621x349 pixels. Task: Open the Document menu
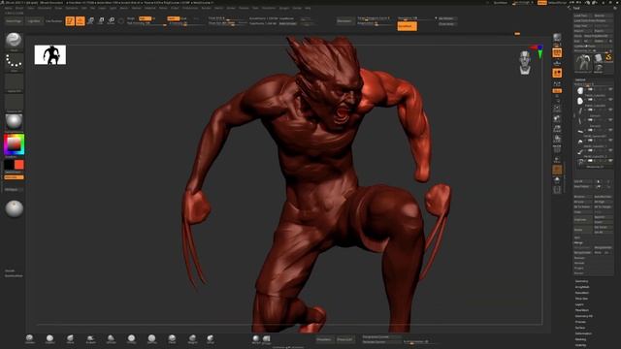tap(45, 8)
